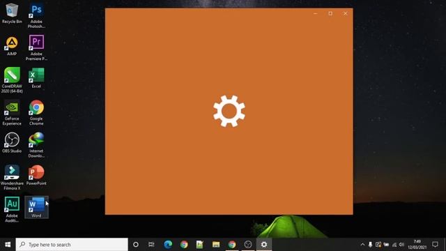Expand the hidden system tray icons chevron
The image size is (446, 251).
362,245
